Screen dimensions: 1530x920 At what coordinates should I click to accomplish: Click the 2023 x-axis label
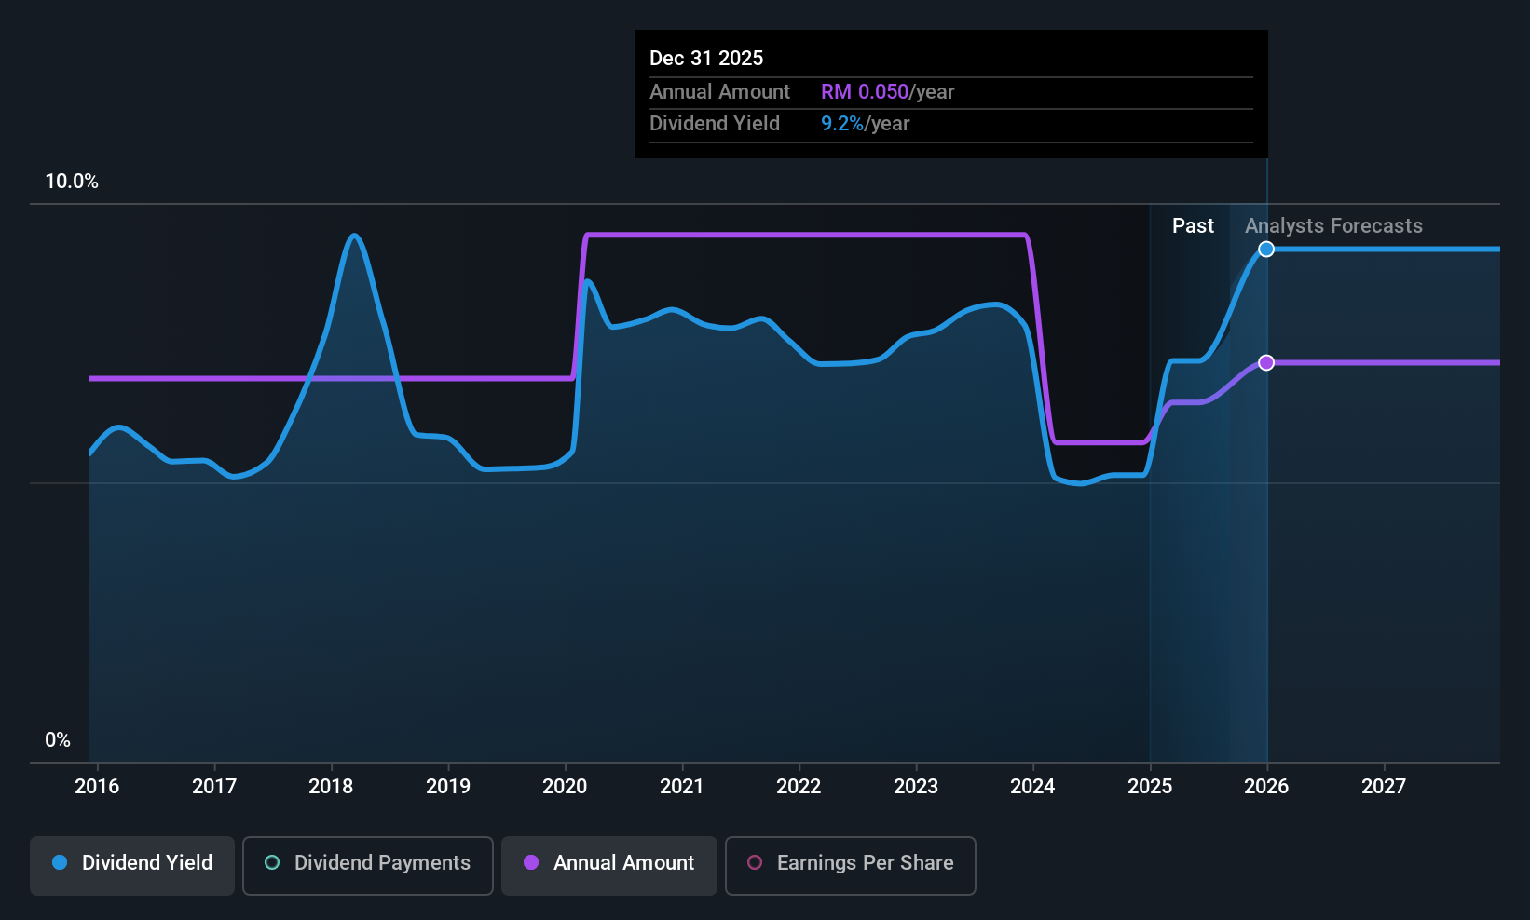click(916, 787)
